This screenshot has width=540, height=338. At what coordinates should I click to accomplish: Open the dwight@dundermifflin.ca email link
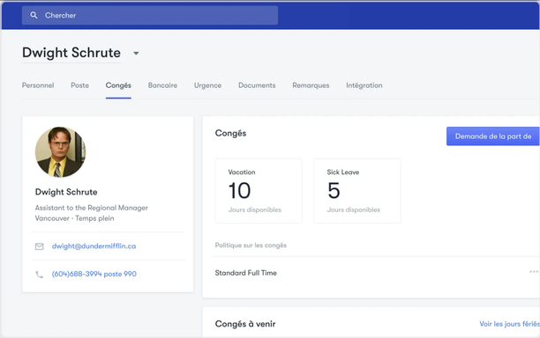tap(94, 246)
